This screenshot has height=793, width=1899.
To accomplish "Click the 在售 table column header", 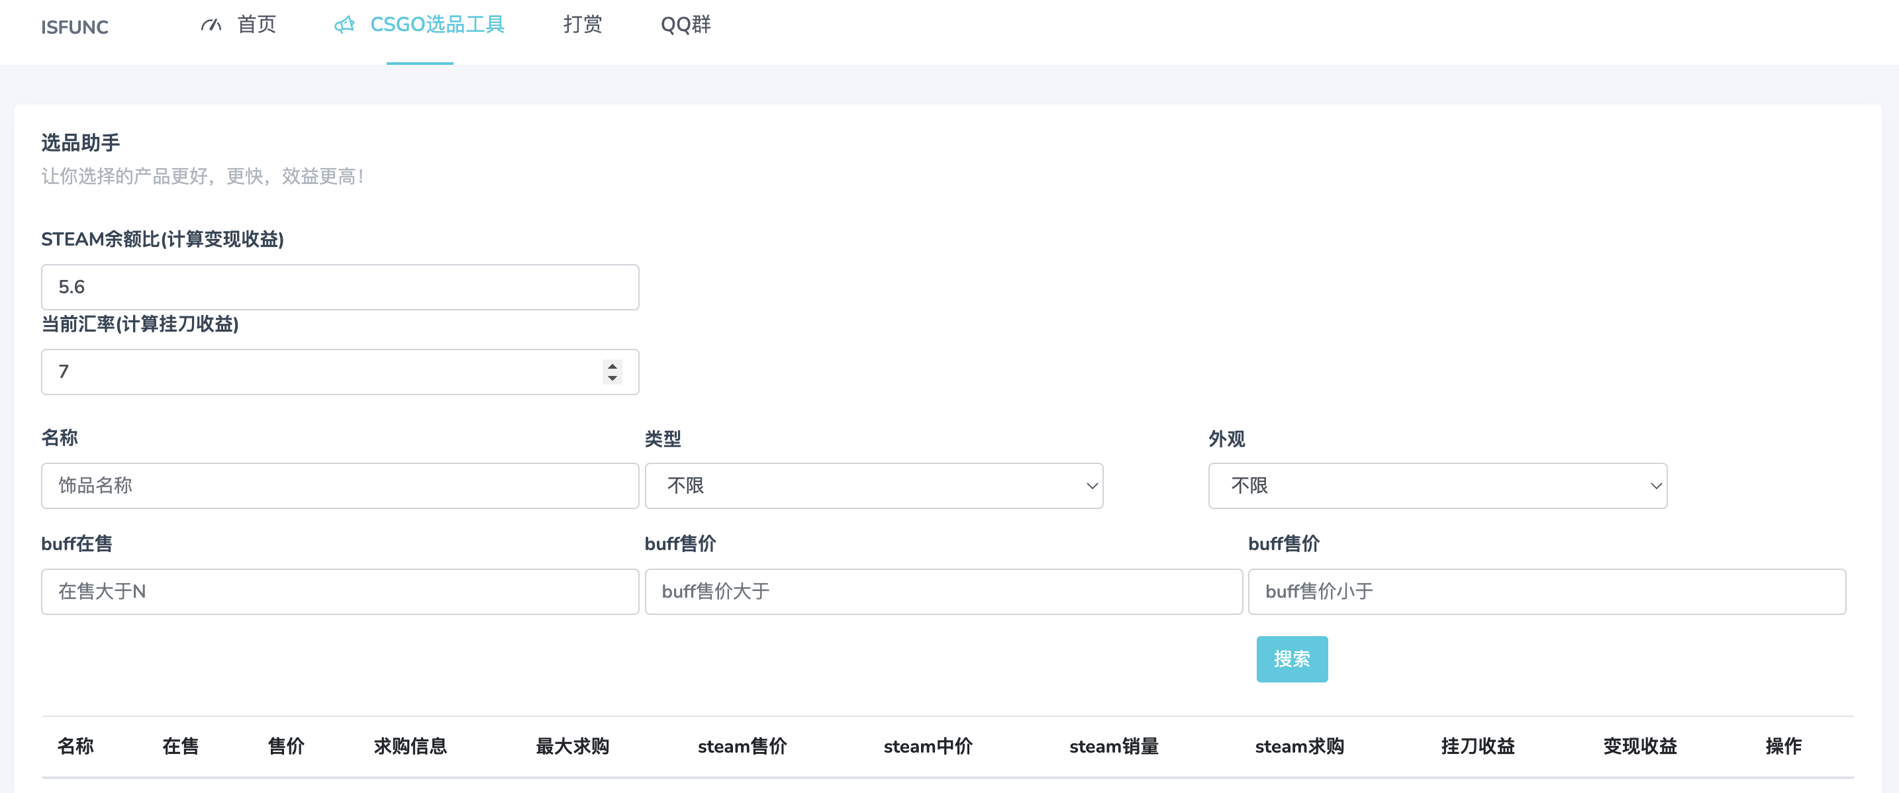I will (181, 746).
